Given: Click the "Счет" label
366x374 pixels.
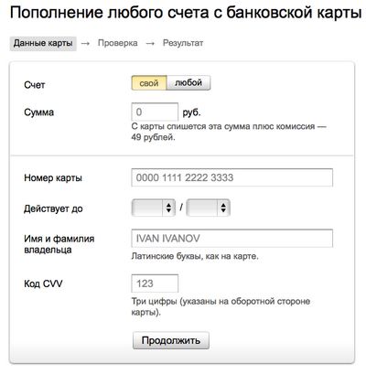Looking at the screenshot, I should (x=35, y=85).
